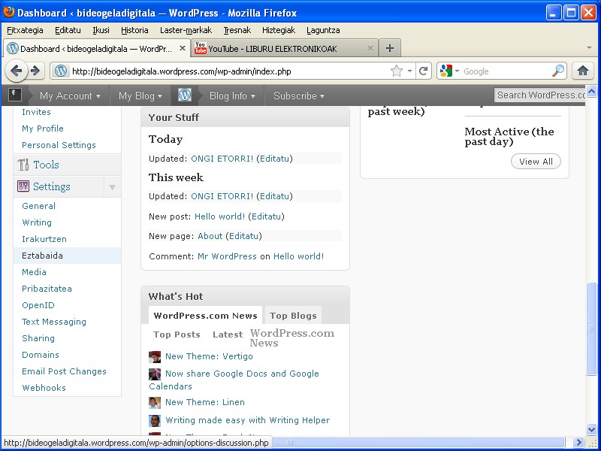Open the Laguntza menu
This screenshot has height=451, width=601.
(x=323, y=30)
